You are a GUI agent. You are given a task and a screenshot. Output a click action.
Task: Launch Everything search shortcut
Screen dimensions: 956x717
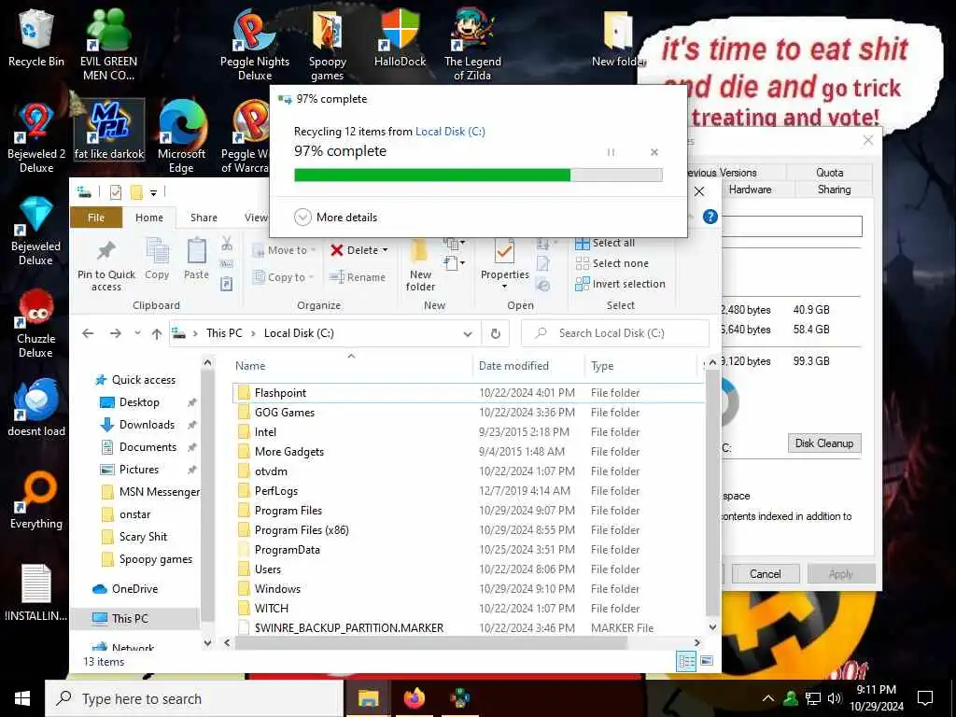[36, 500]
